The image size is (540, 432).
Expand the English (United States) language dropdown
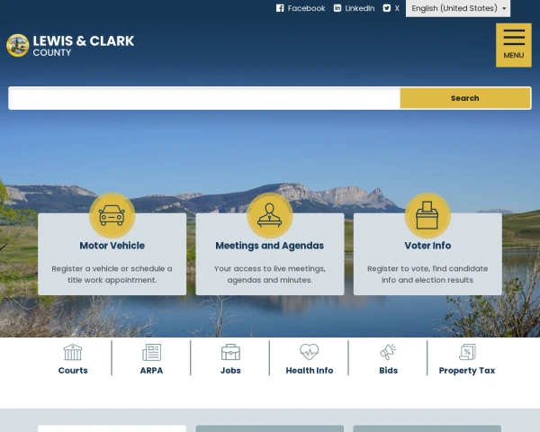pos(458,8)
